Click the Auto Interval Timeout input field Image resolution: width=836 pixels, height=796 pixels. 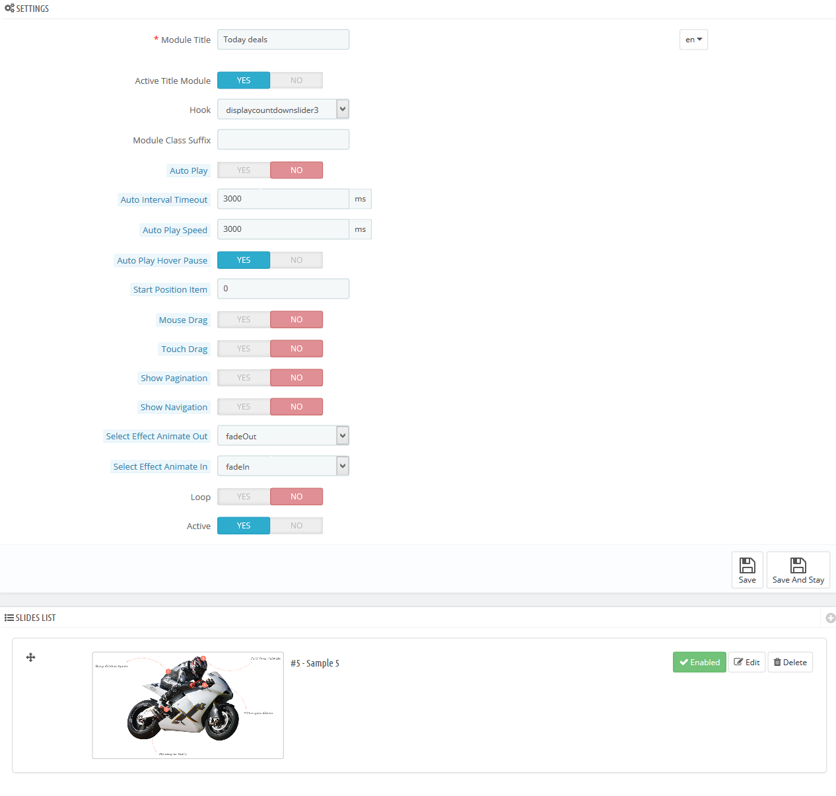(283, 199)
